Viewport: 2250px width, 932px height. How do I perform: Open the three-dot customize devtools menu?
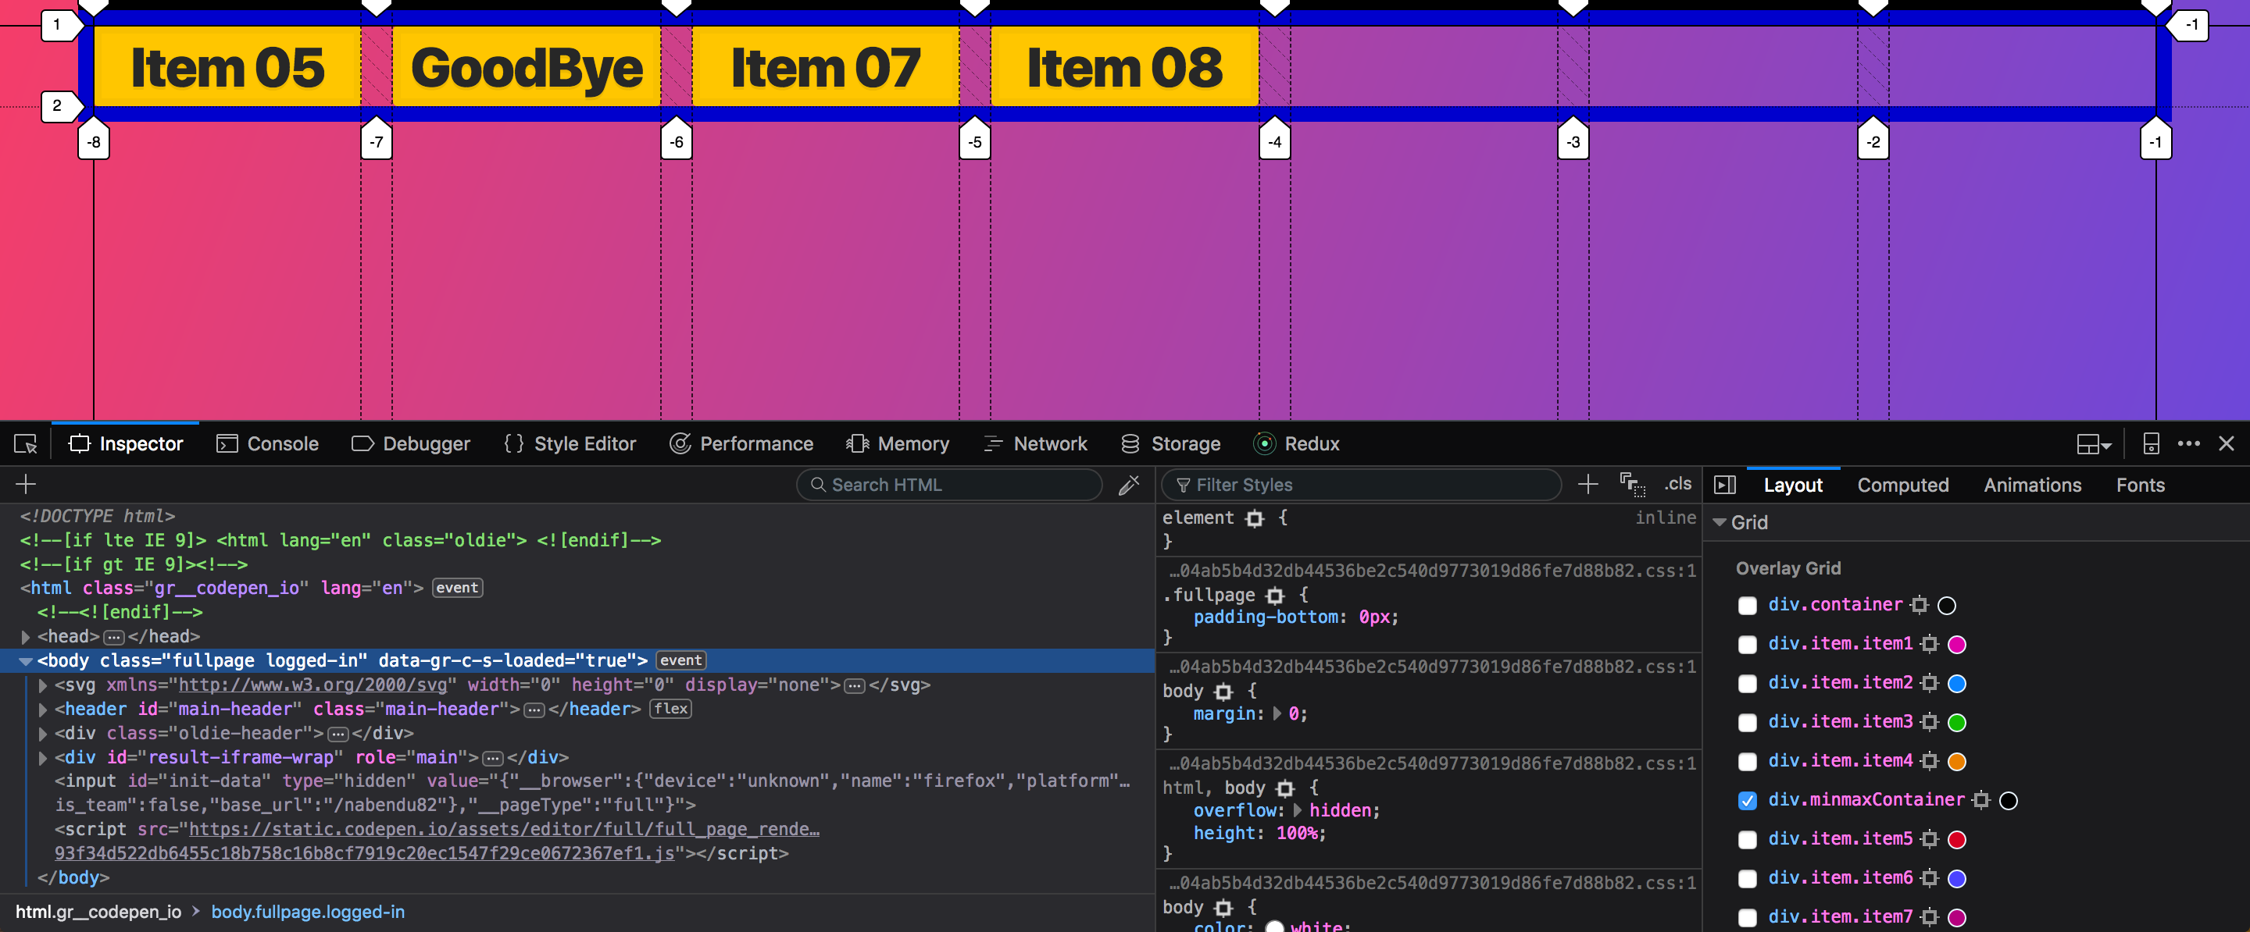pos(2189,444)
